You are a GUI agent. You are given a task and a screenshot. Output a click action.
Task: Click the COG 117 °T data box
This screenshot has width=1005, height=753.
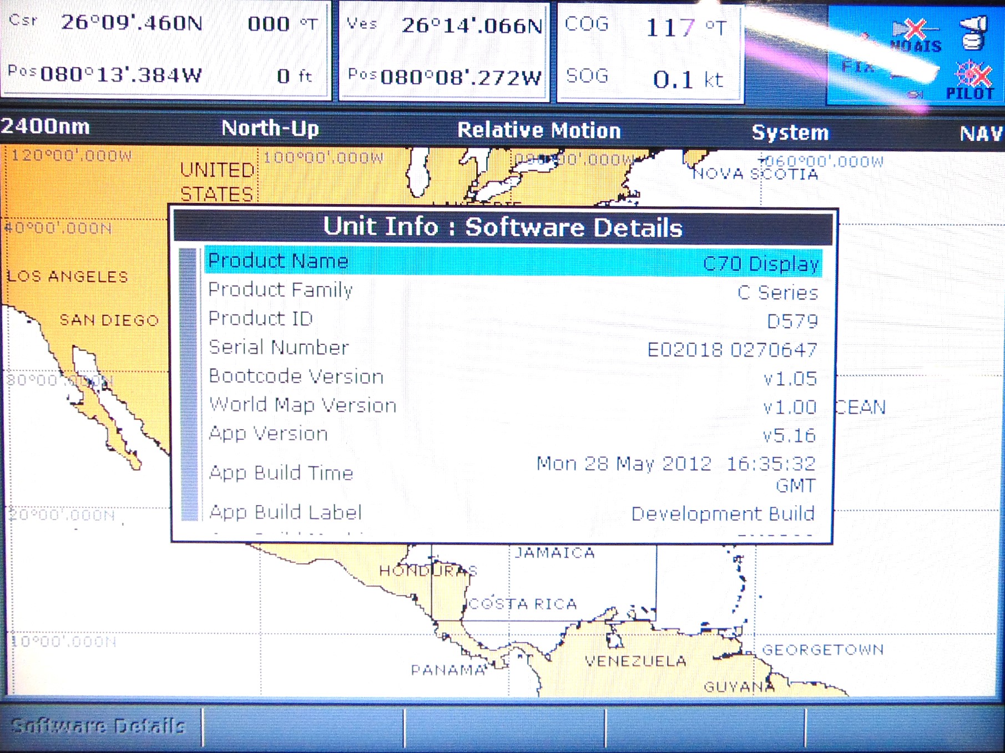[x=649, y=28]
